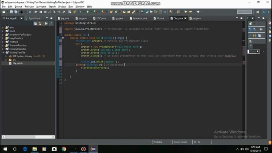Open File Explorer from the taskbar
Viewport: 272px width, 153px height.
point(35,149)
